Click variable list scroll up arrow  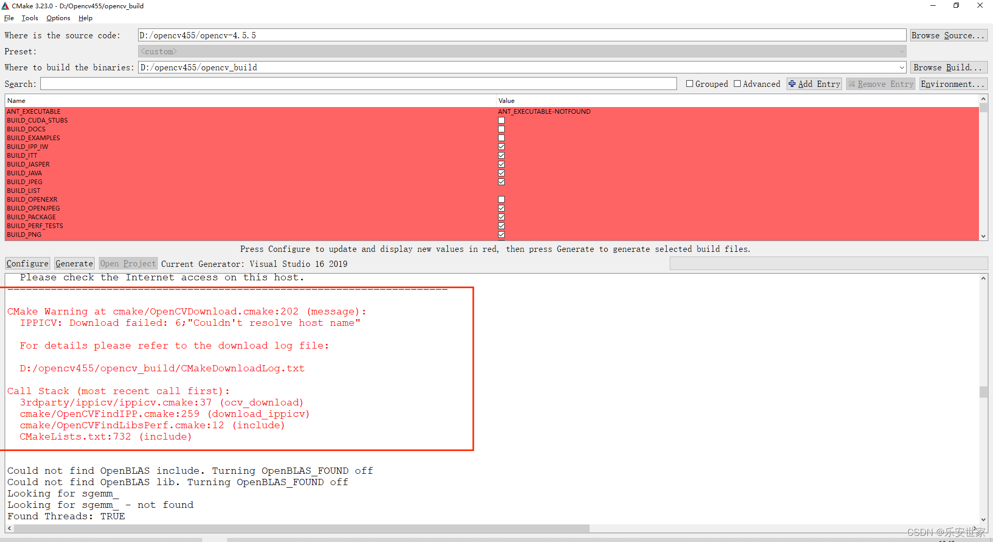983,98
